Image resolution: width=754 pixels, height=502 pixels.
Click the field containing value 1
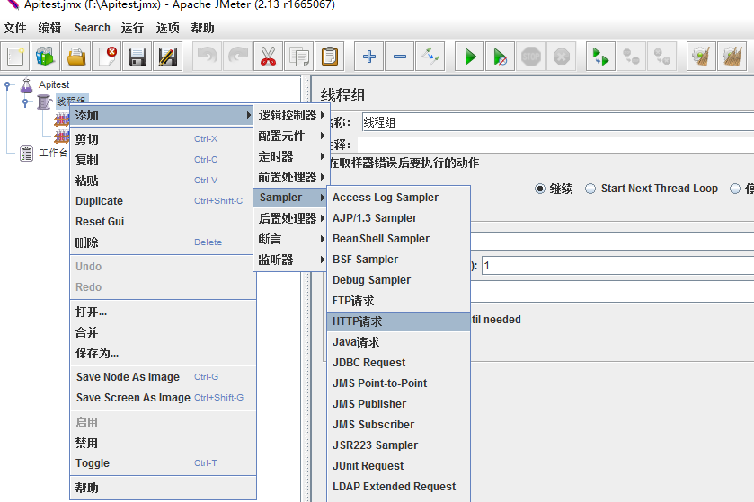pyautogui.click(x=618, y=266)
